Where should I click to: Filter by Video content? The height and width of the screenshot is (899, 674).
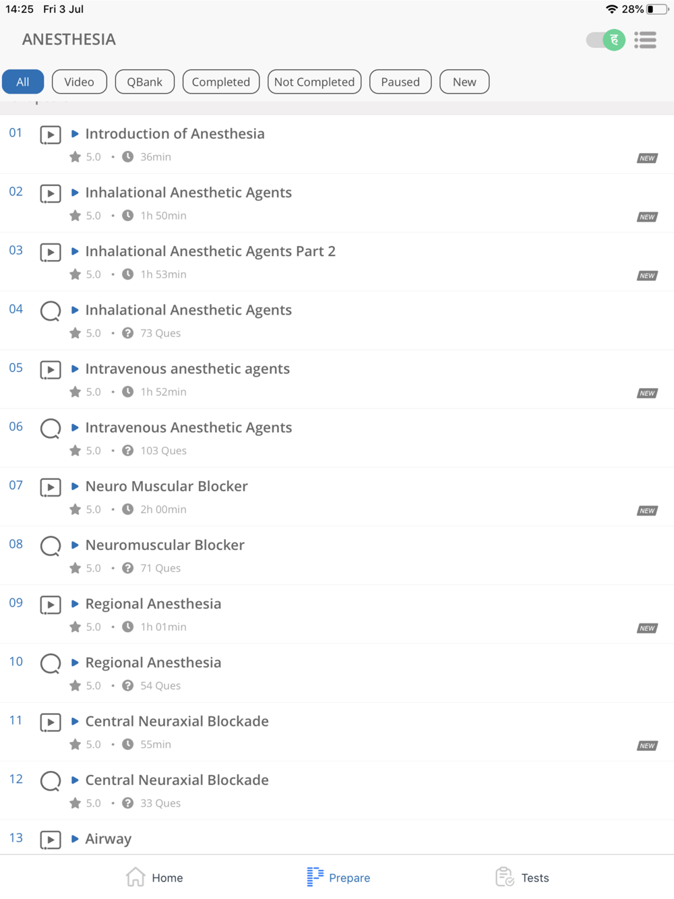pos(80,82)
